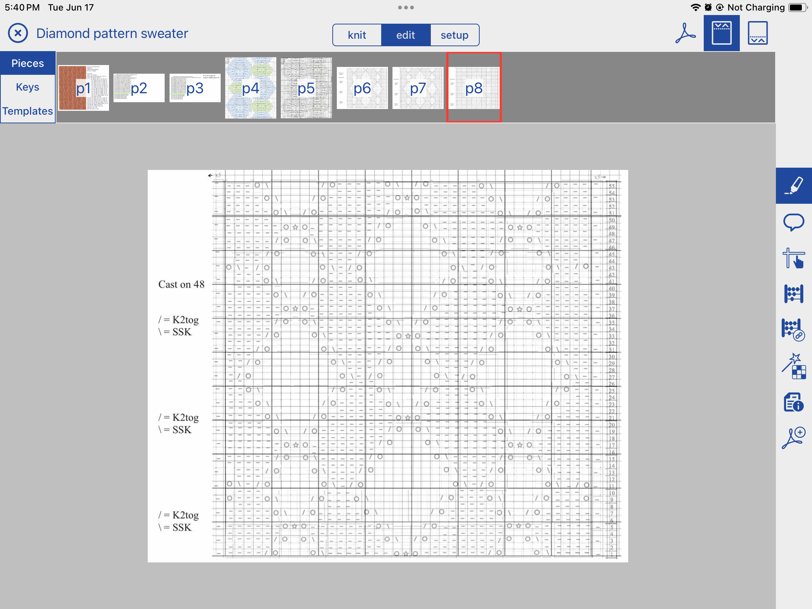This screenshot has height=609, width=812.
Task: Select the edit mode segment
Action: point(406,35)
